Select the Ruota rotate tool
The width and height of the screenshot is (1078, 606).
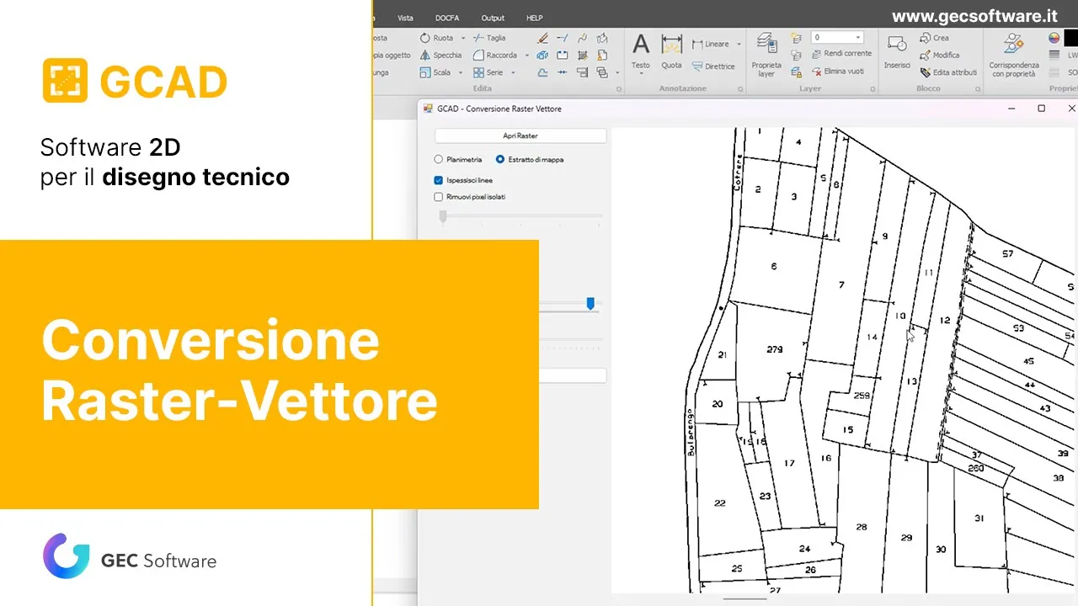(x=436, y=38)
